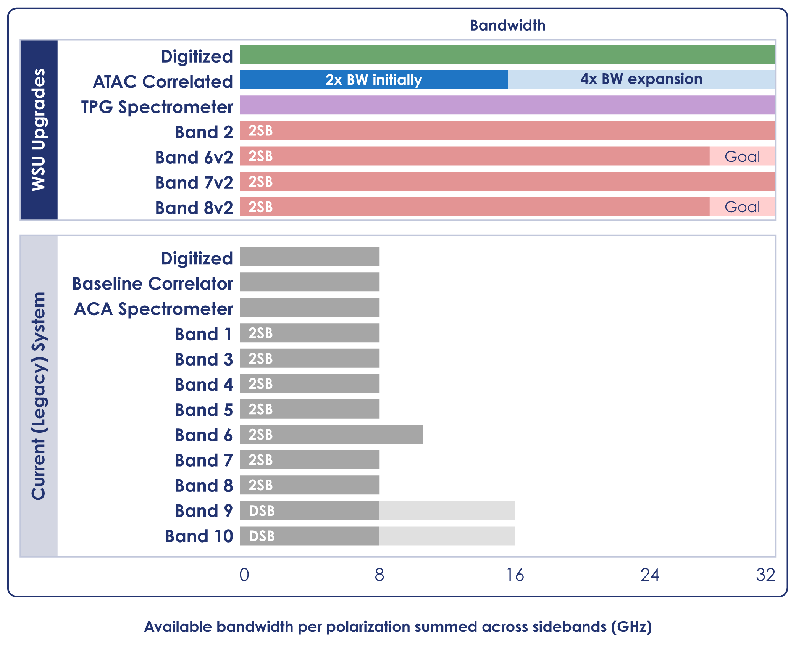Image resolution: width=796 pixels, height=657 pixels.
Task: Select the purple TPG Spectrometer bar
Action: 507,105
